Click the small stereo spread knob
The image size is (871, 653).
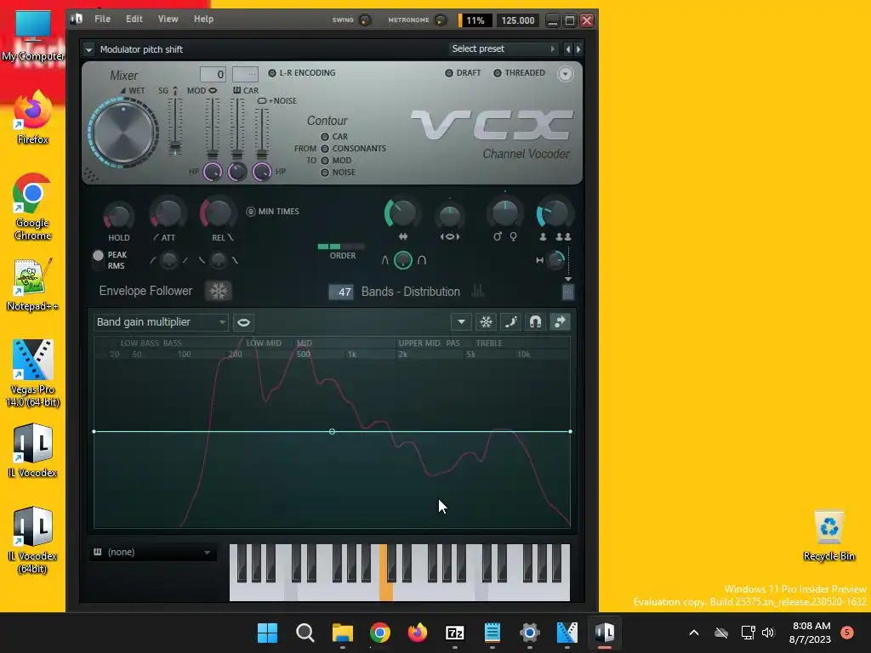pos(555,260)
